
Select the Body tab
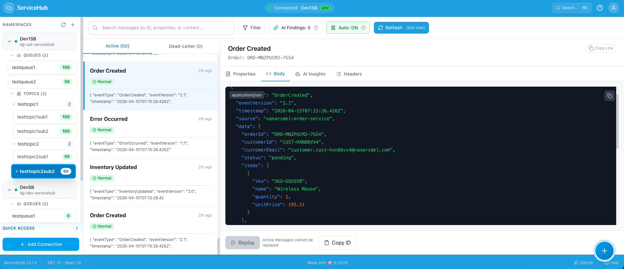pyautogui.click(x=275, y=74)
